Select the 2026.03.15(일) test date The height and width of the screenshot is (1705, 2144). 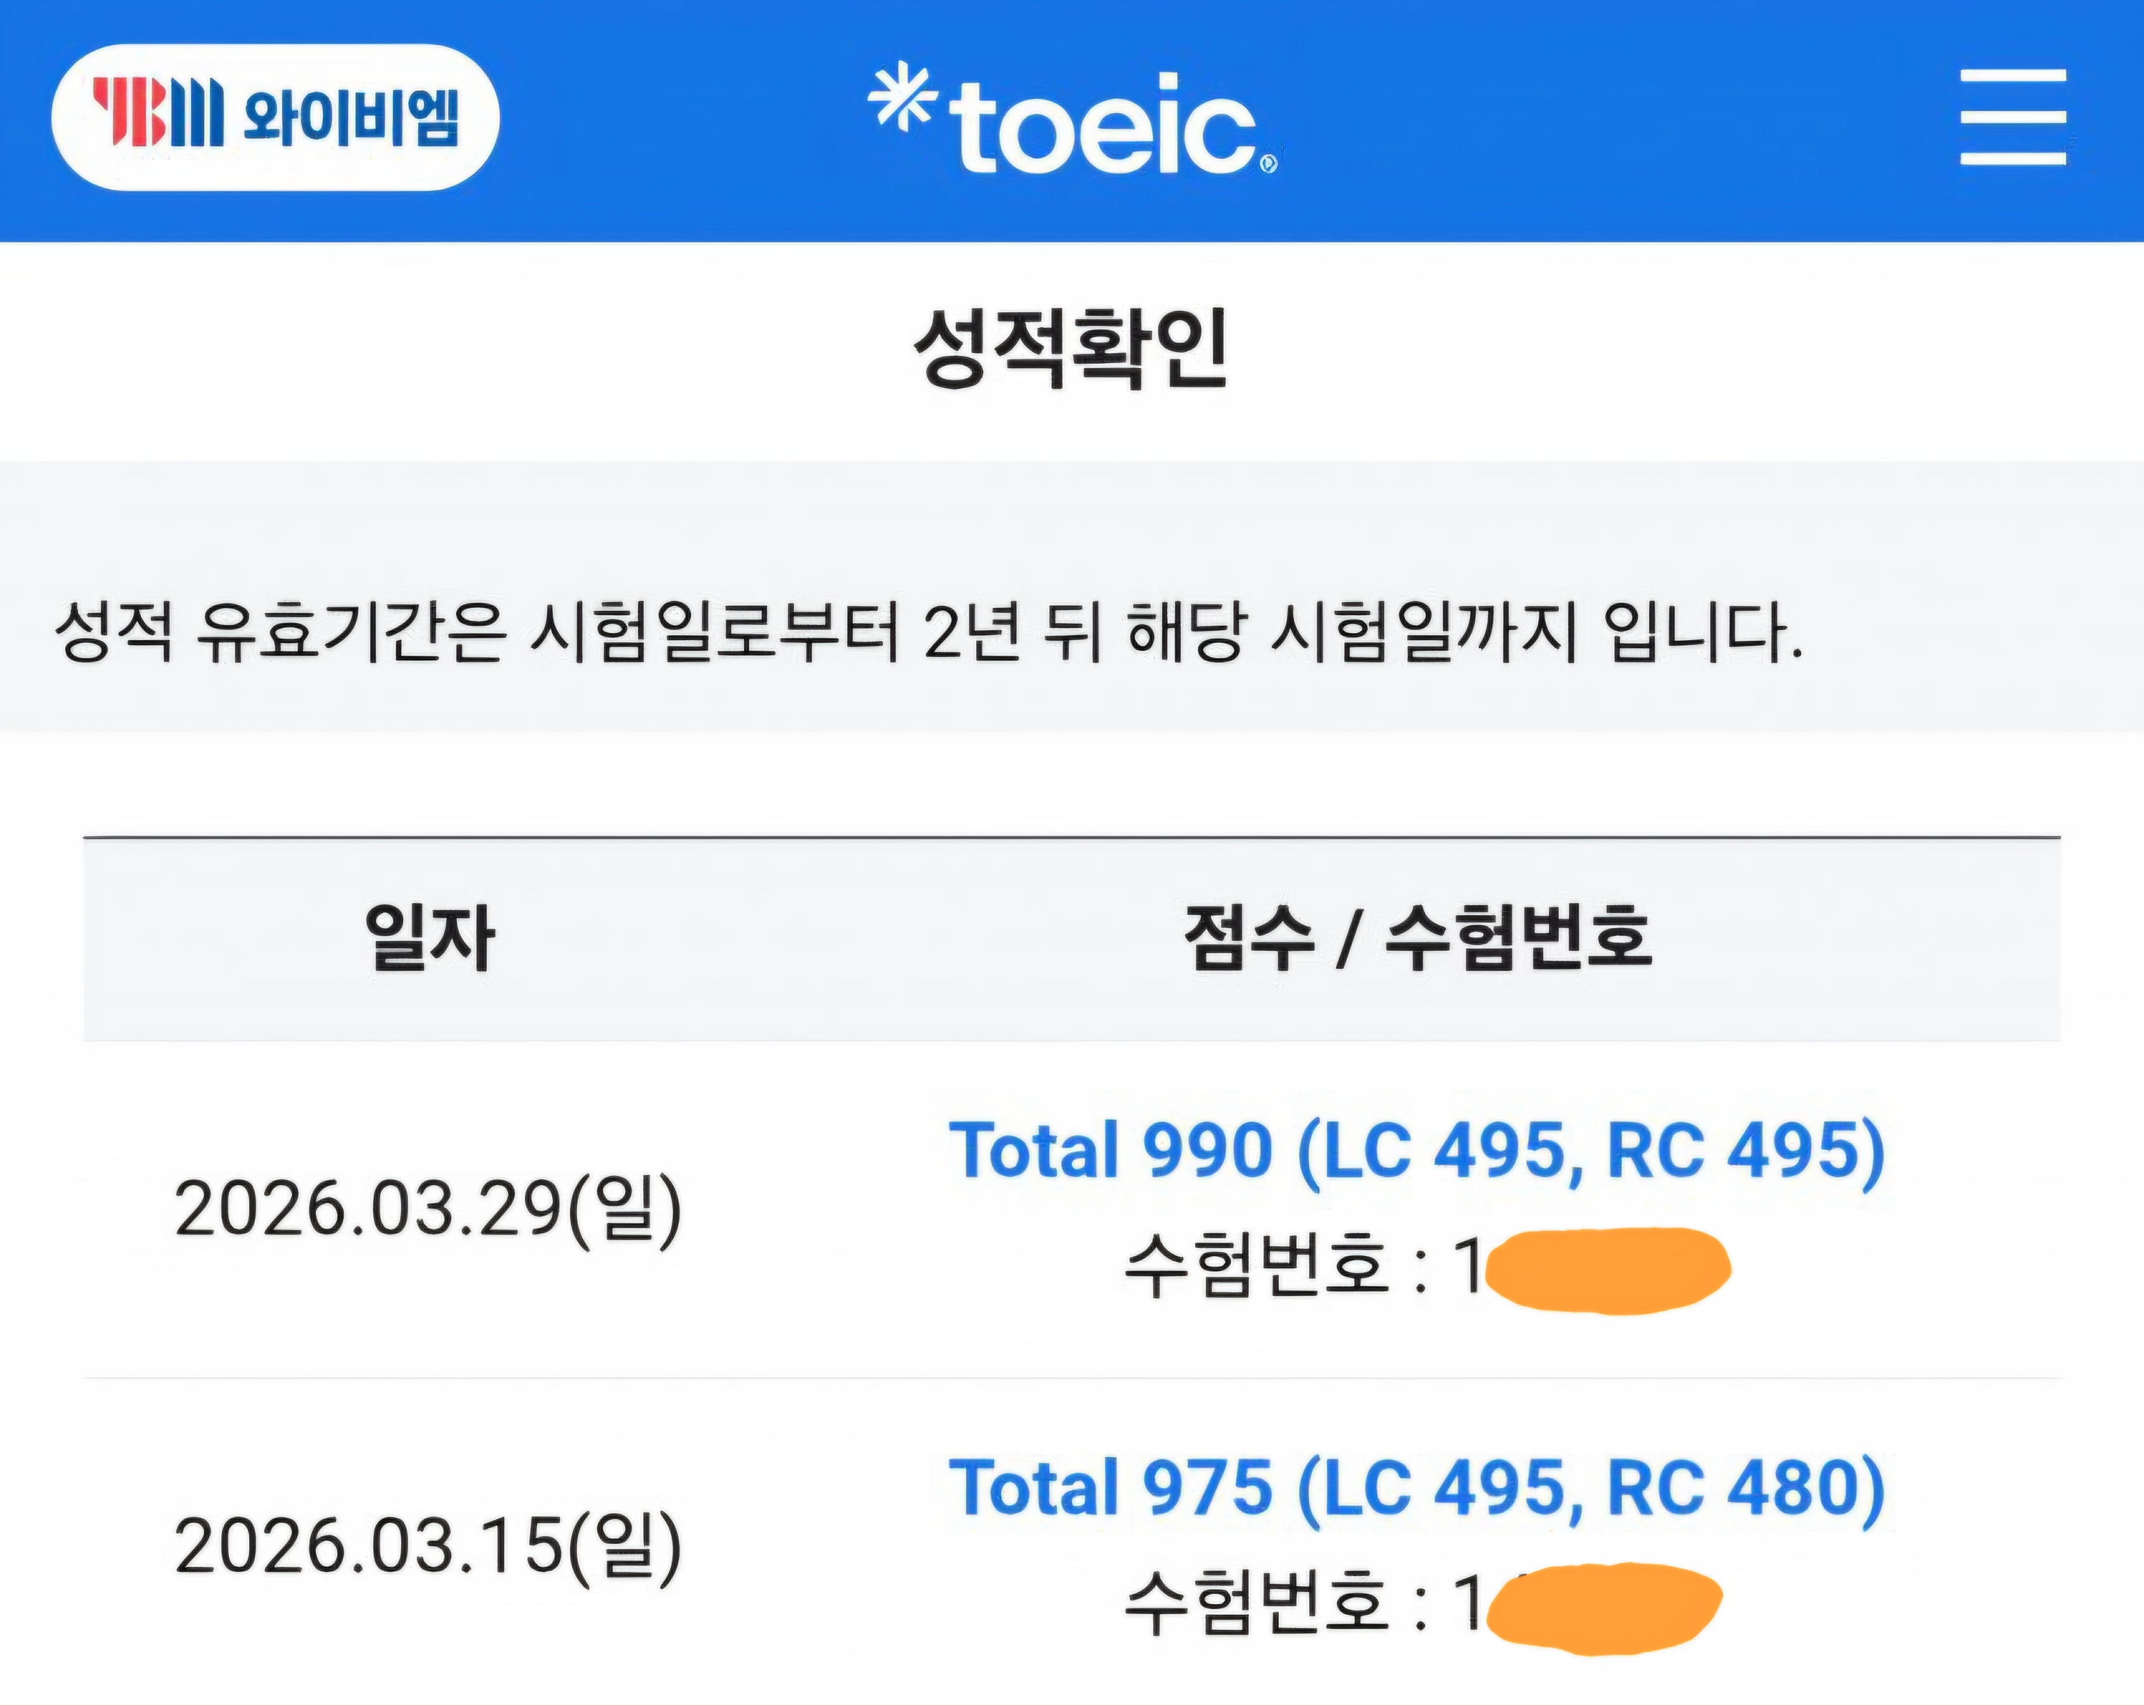(x=429, y=1546)
